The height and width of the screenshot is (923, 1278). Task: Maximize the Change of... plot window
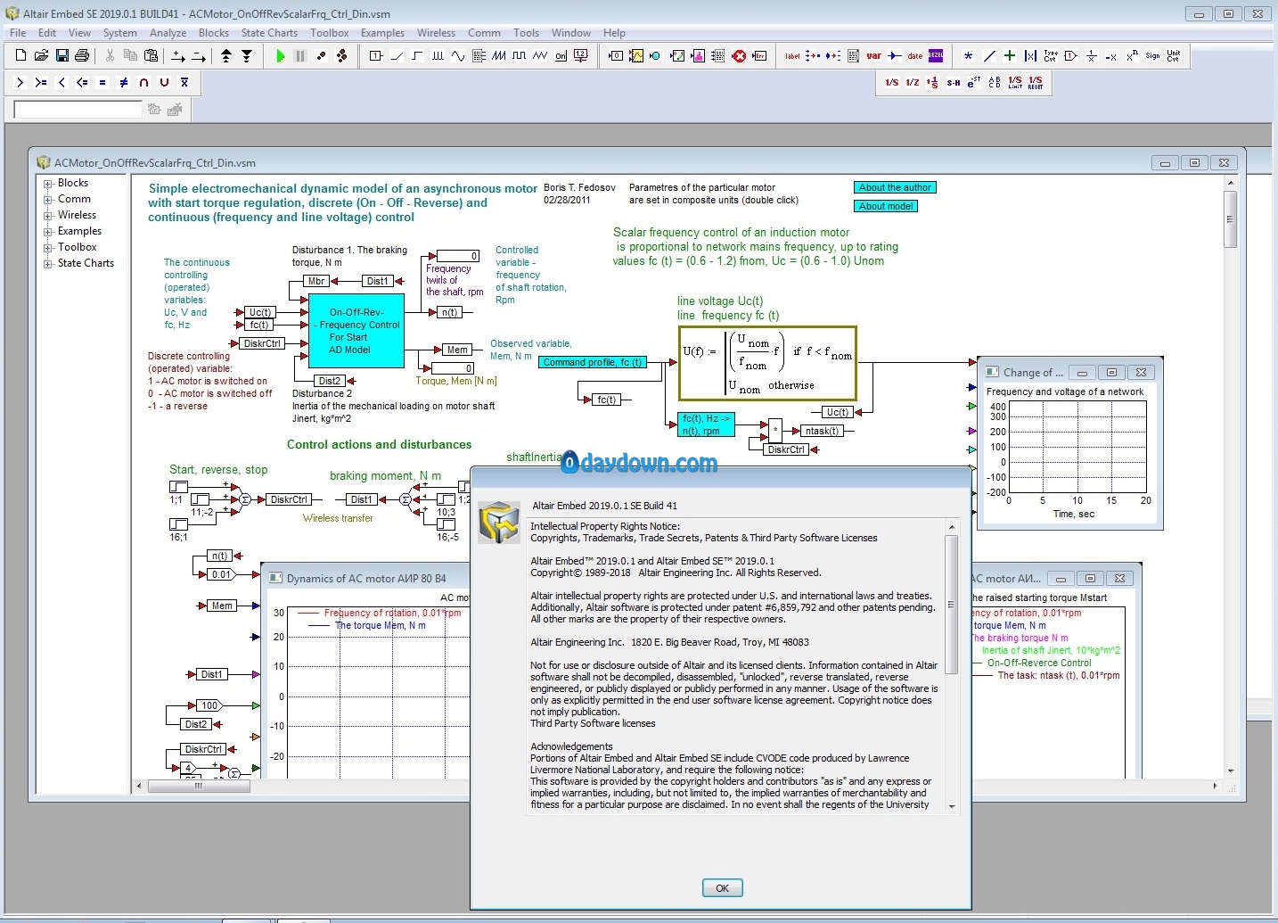(1111, 373)
